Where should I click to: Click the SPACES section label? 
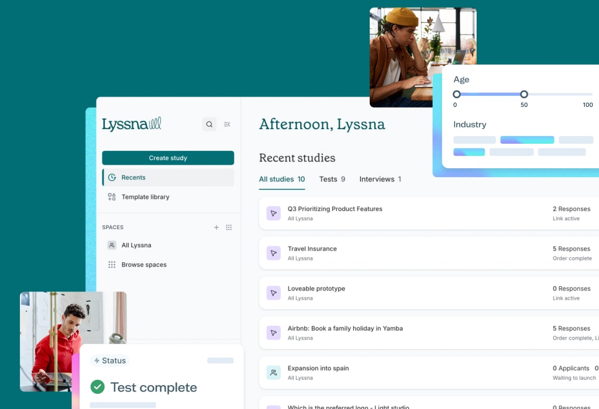coord(113,227)
